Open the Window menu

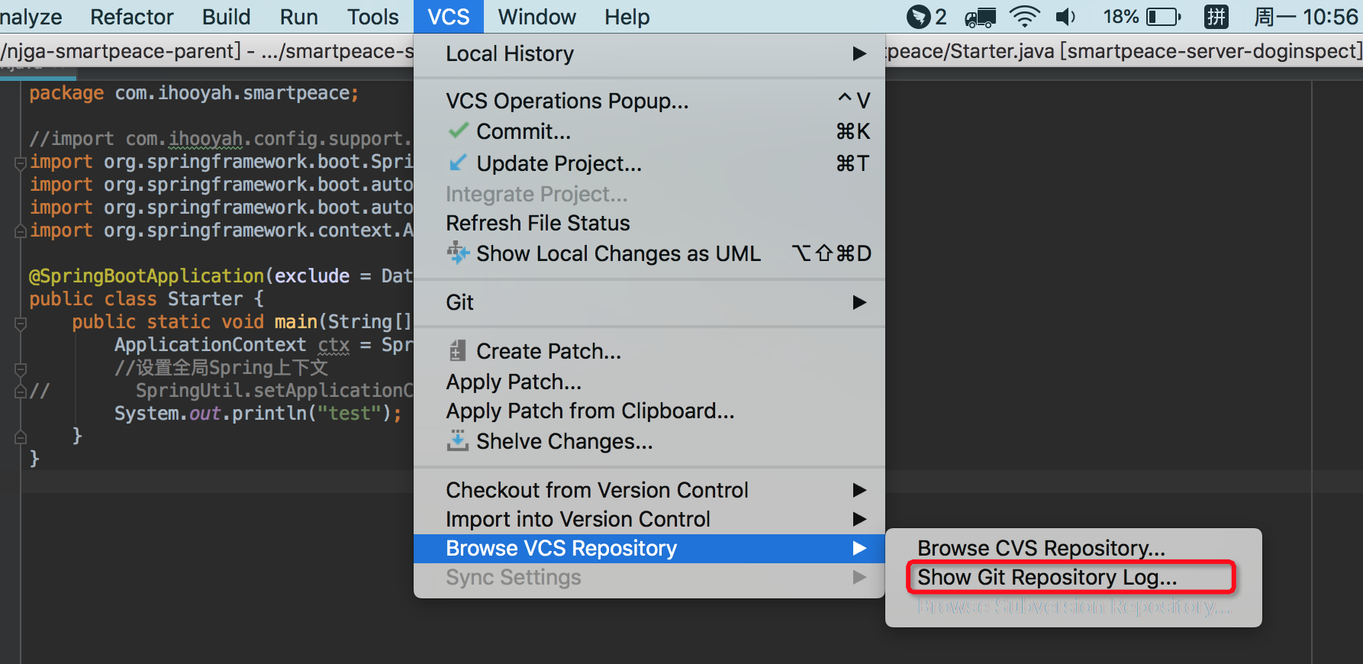[x=536, y=16]
